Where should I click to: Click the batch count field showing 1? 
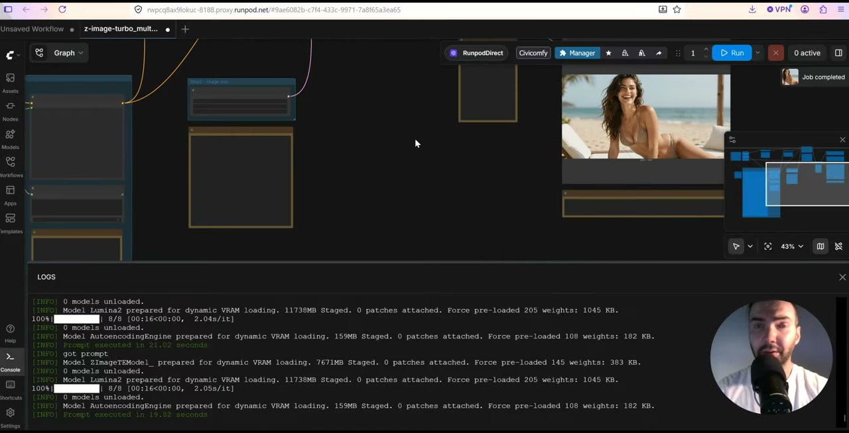pos(692,53)
